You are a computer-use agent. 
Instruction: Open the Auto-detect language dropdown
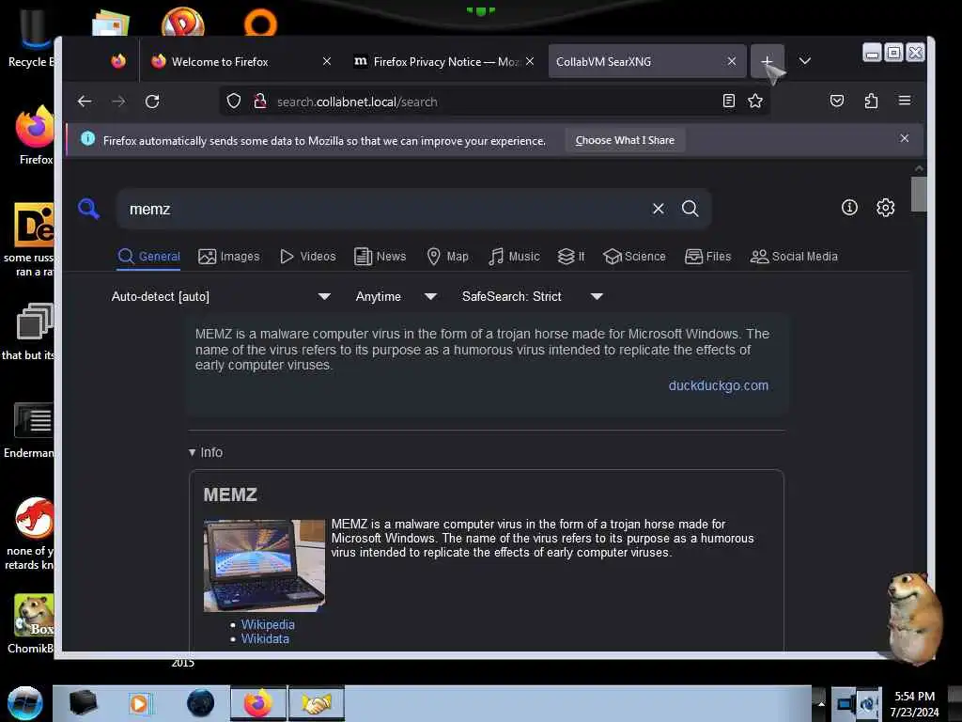click(221, 296)
